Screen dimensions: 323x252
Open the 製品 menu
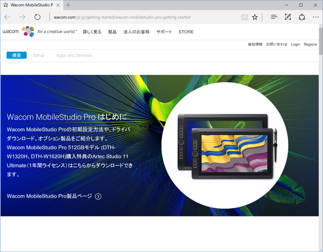click(x=113, y=32)
